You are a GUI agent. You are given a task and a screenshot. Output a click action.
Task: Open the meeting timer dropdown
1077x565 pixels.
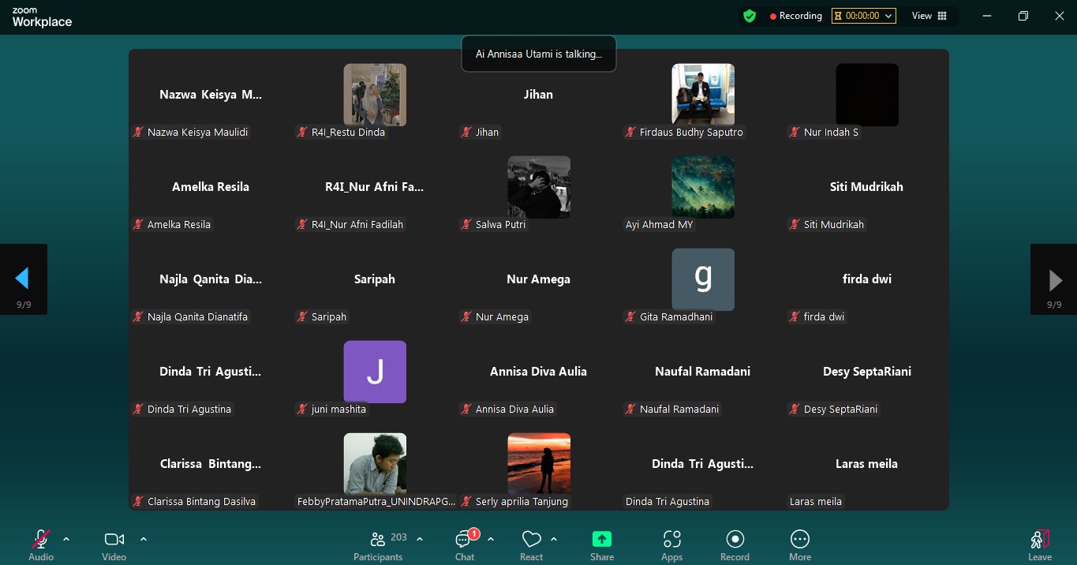click(x=863, y=16)
